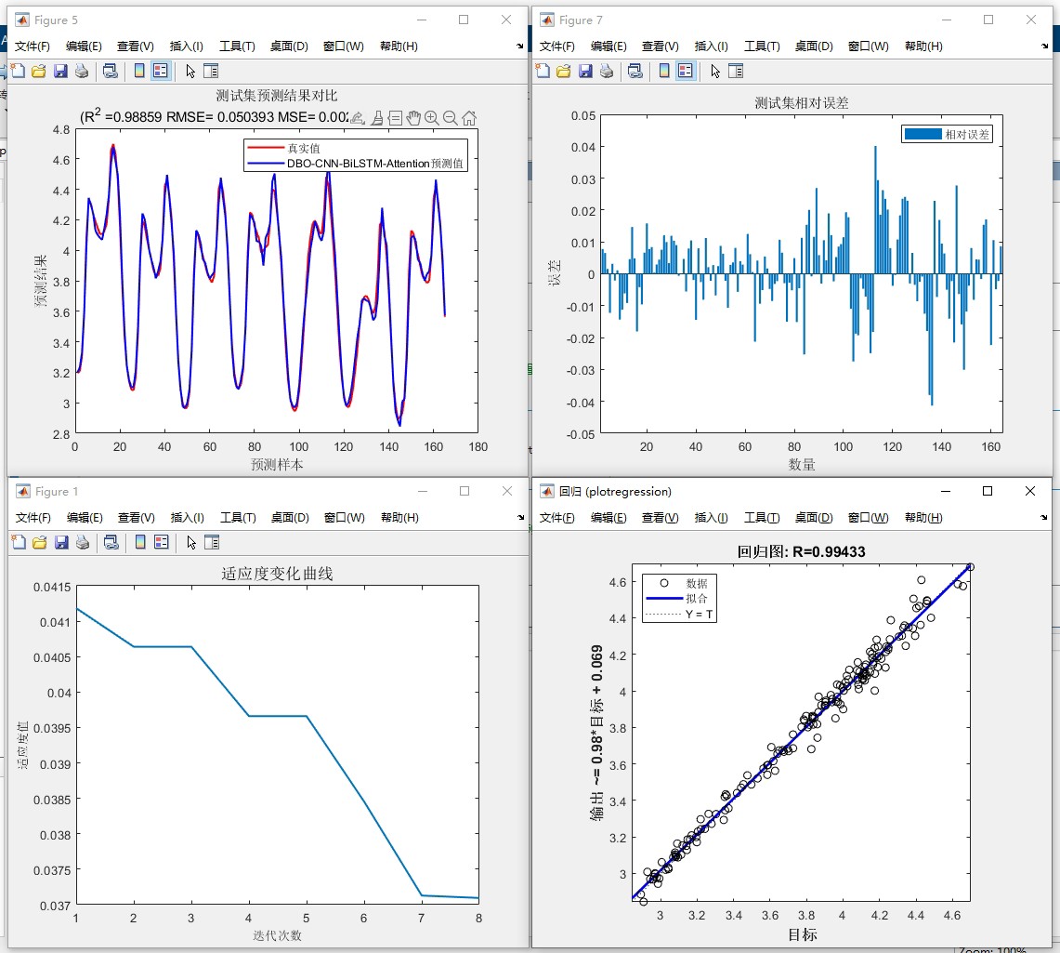The height and width of the screenshot is (953, 1060).
Task: Click New Figure icon in Figure 7 toolbar
Action: tap(543, 71)
